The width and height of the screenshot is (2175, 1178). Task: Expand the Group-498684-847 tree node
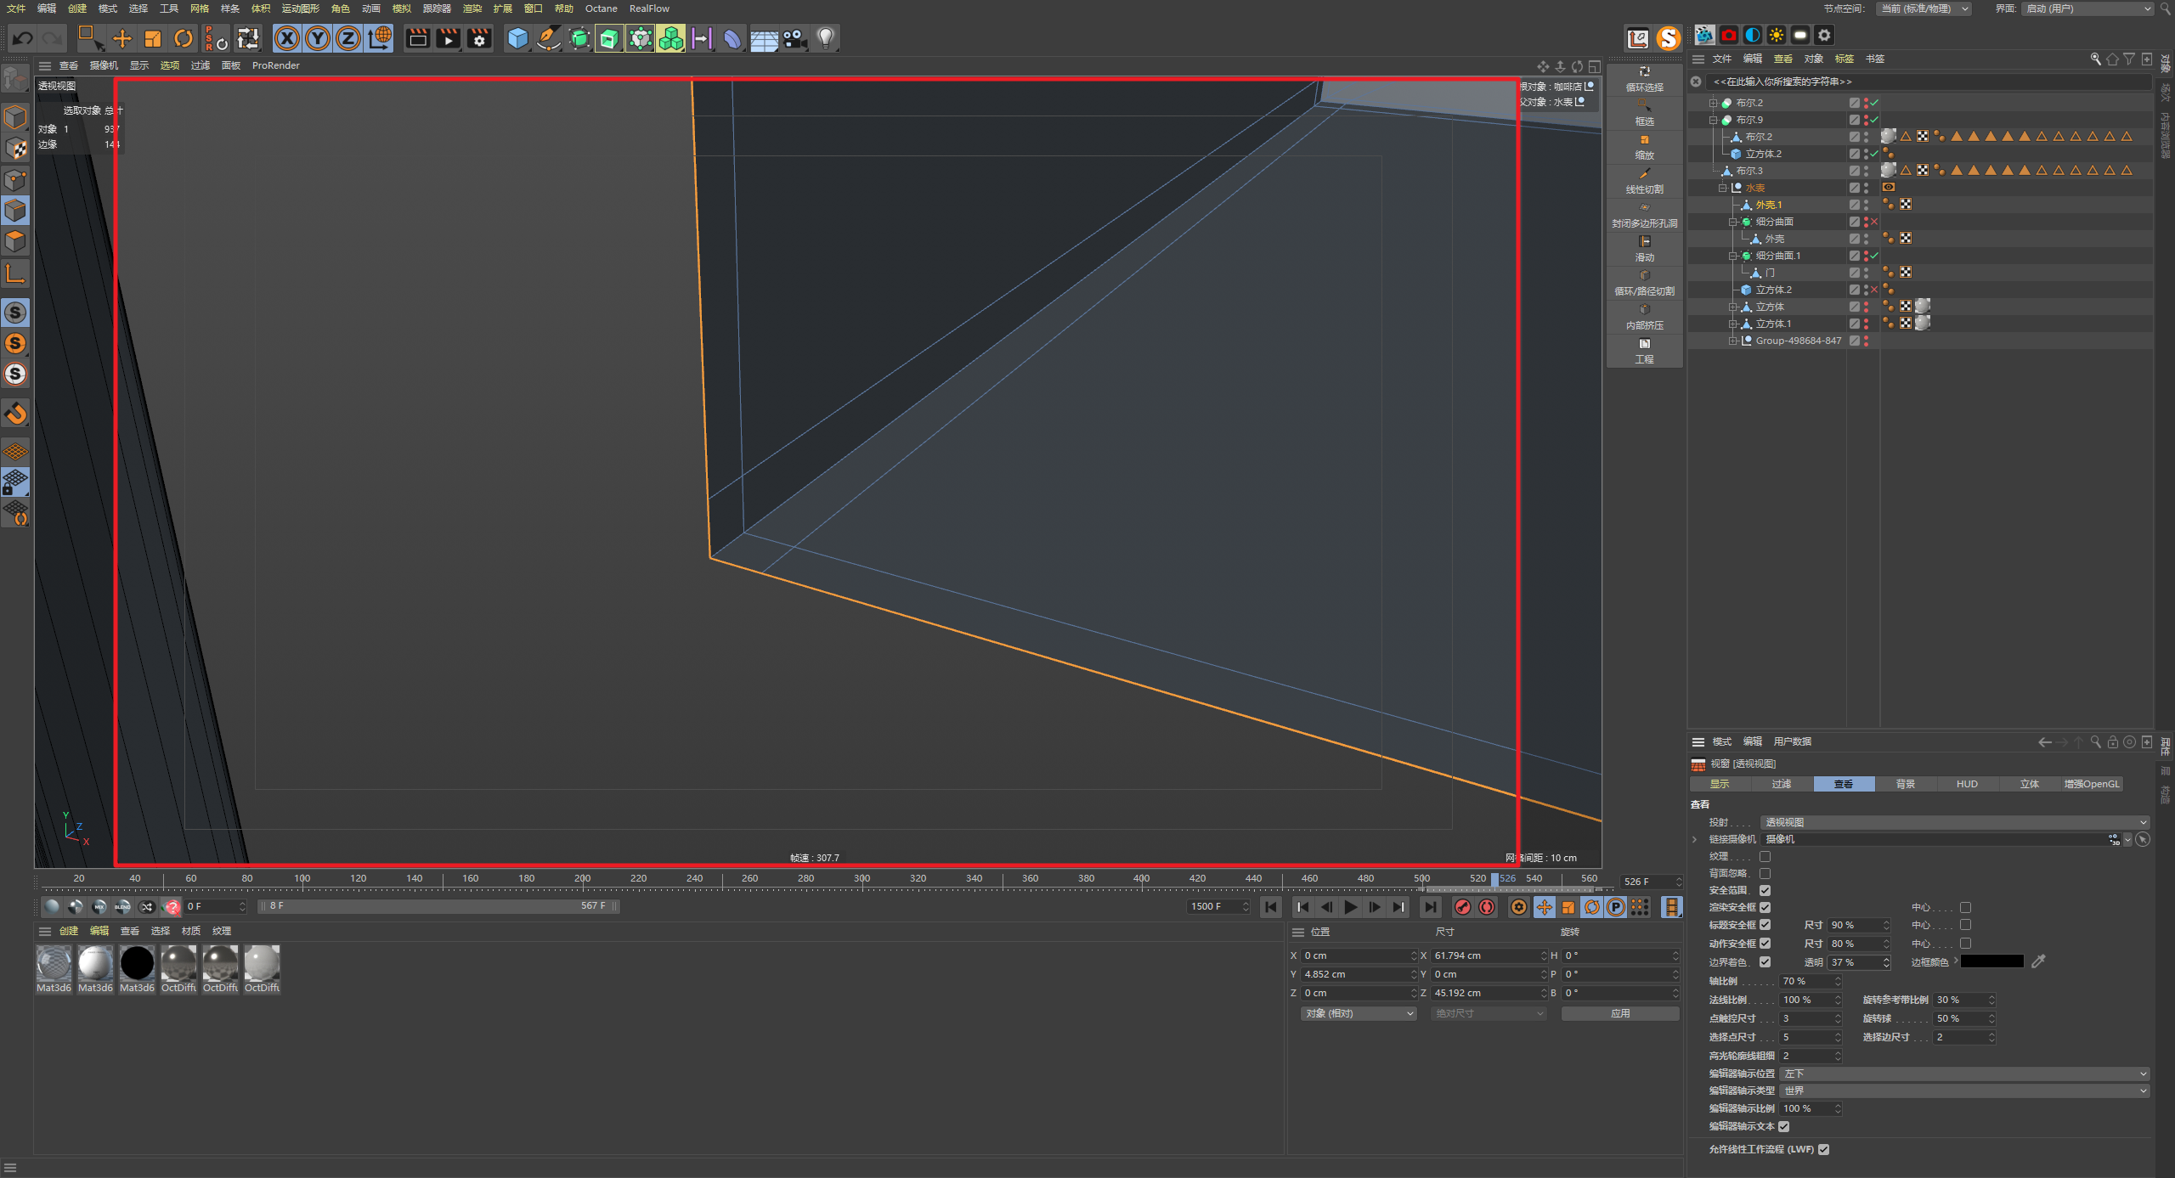coord(1733,341)
